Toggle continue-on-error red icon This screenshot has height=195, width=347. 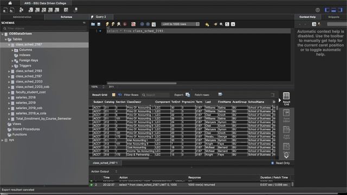(133, 24)
